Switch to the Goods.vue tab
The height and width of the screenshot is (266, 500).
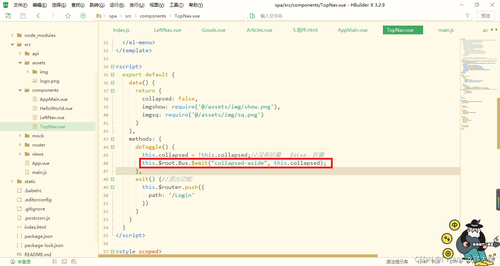point(213,30)
